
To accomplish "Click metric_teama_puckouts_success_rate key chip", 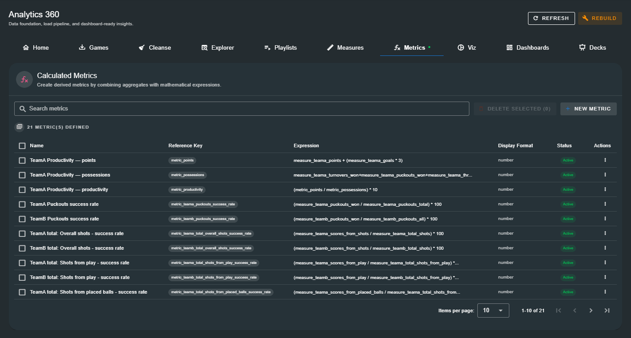I will tap(203, 204).
